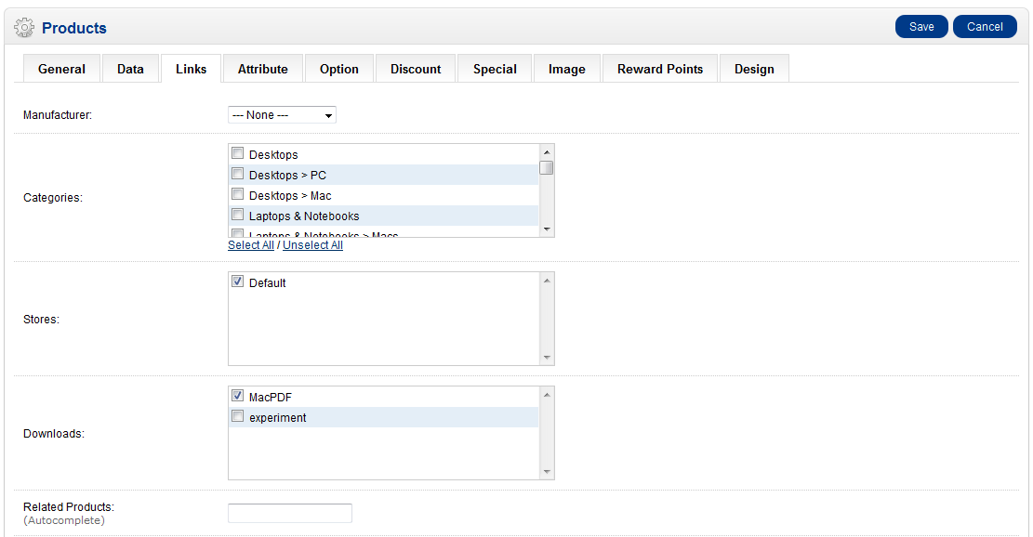Focus the Related Products autocomplete field
Screen dimensions: 1033x537
(289, 513)
